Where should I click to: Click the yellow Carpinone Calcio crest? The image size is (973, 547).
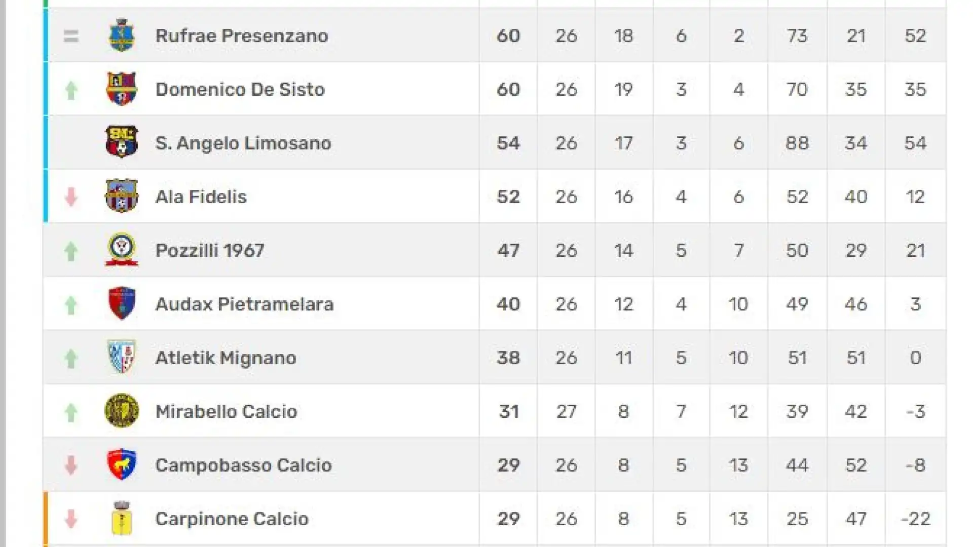coord(122,518)
